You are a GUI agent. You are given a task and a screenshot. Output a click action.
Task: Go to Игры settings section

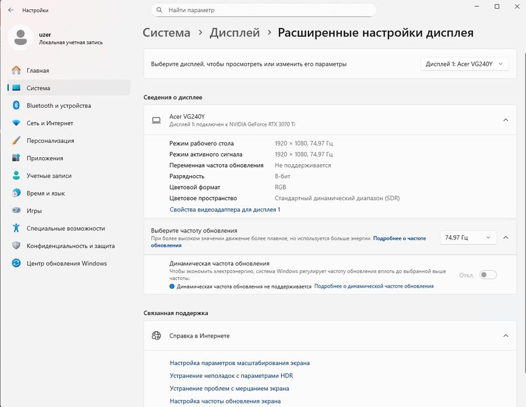click(x=69, y=210)
